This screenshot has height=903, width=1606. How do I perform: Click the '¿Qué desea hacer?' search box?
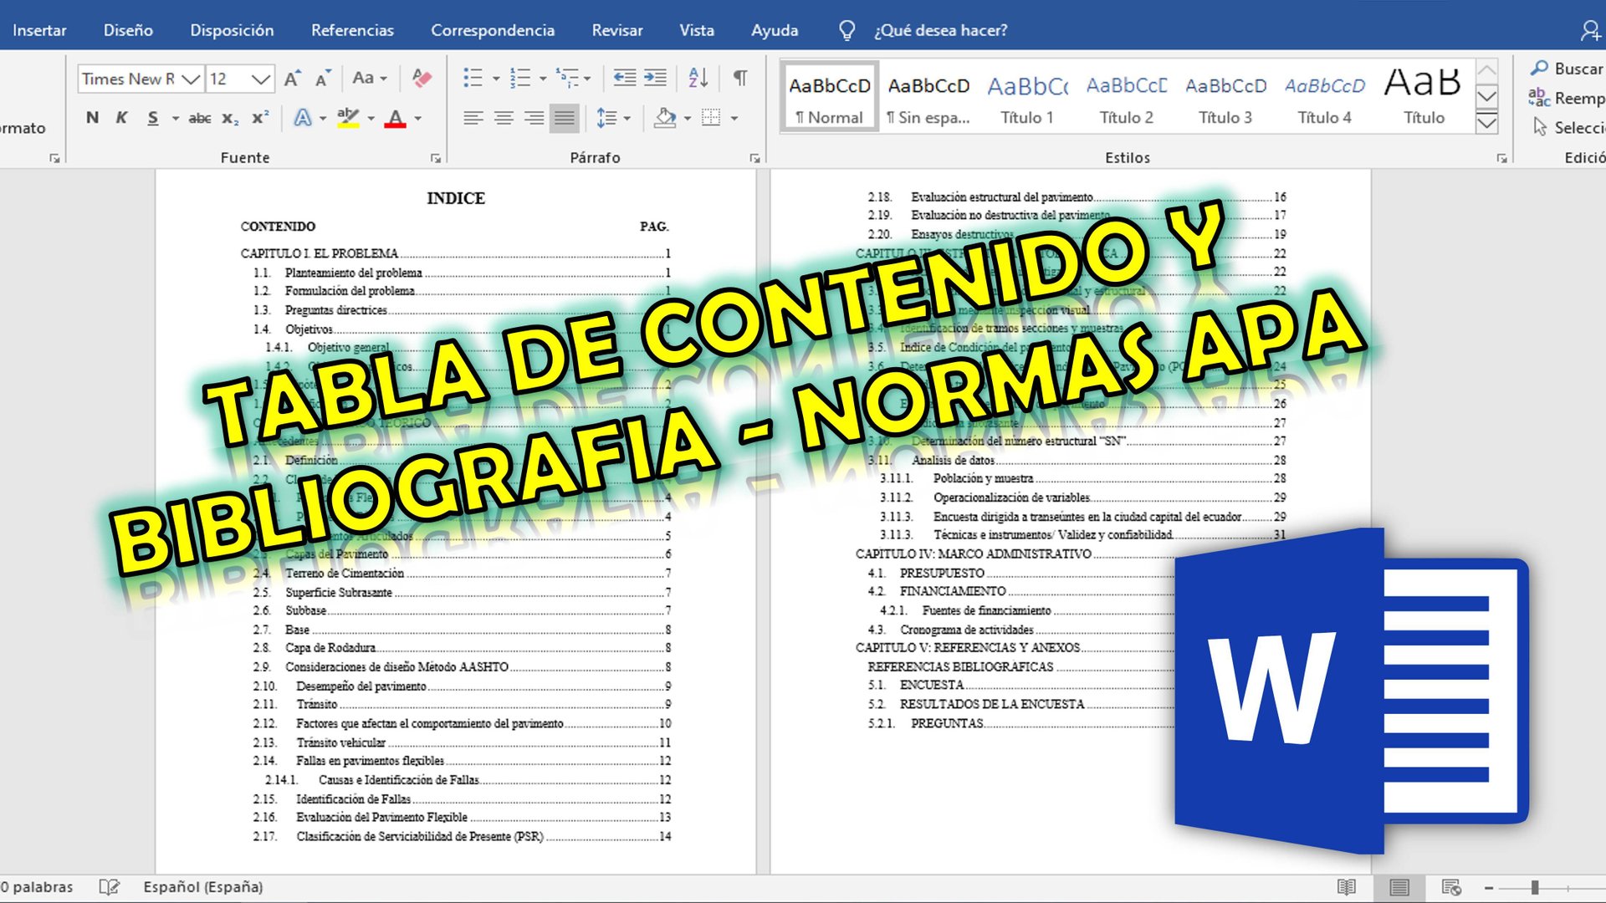pyautogui.click(x=940, y=30)
